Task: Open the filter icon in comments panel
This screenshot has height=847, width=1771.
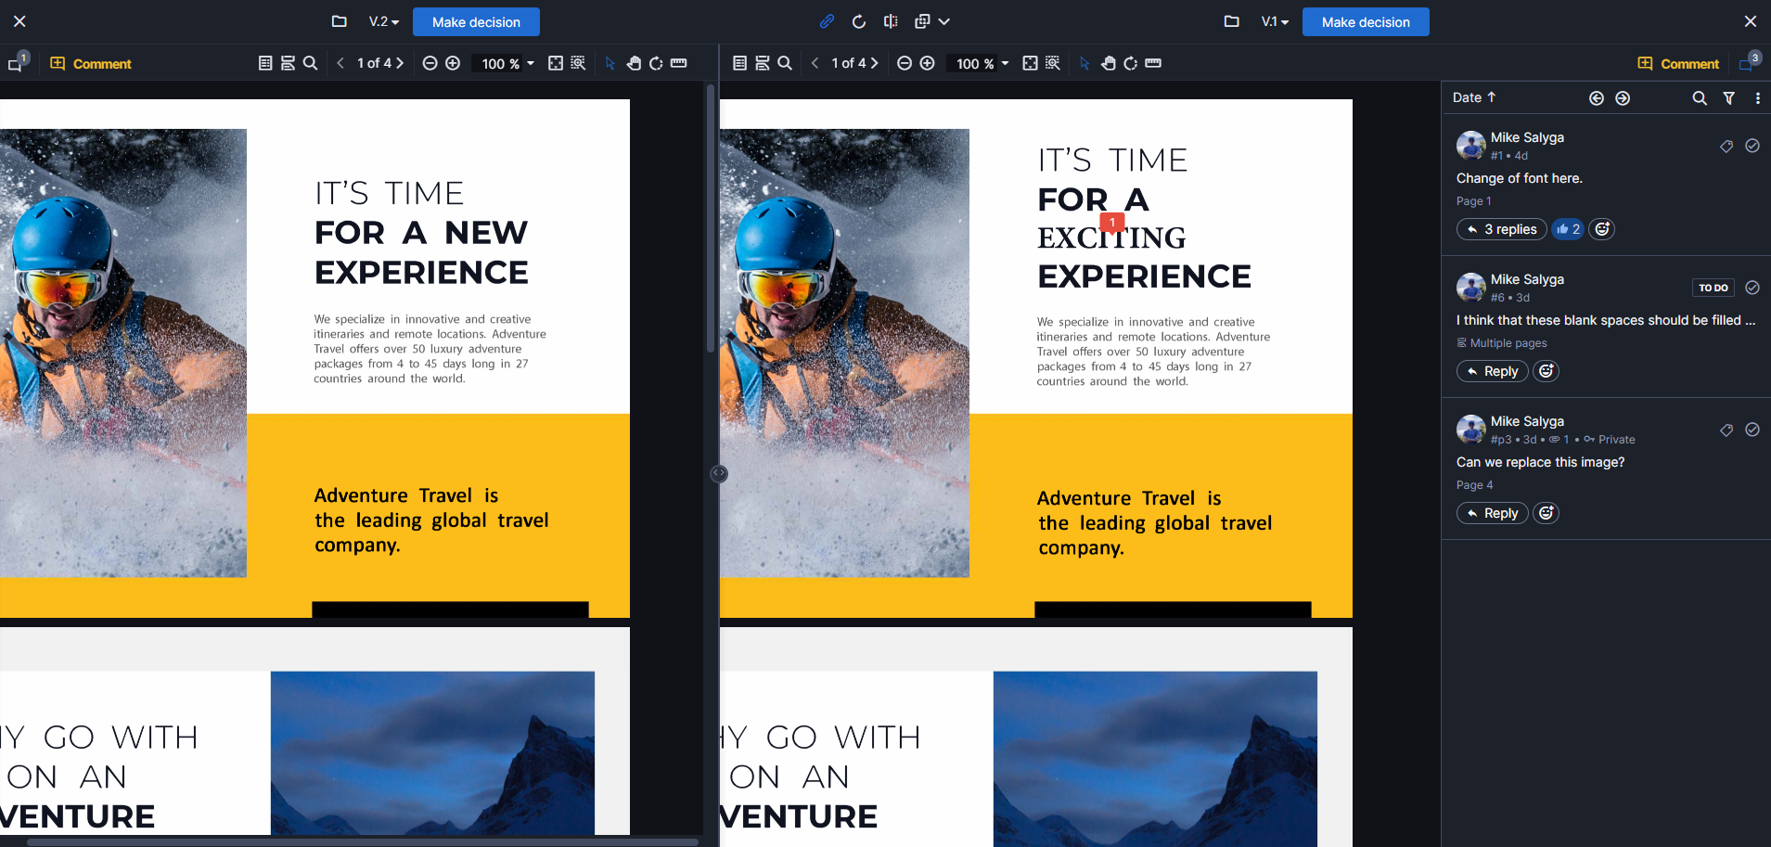Action: coord(1729,97)
